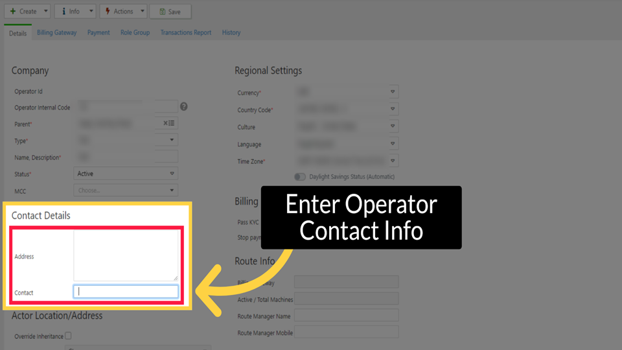Screen dimensions: 622x350
Task: Open the Currency dropdown
Action: click(x=393, y=93)
